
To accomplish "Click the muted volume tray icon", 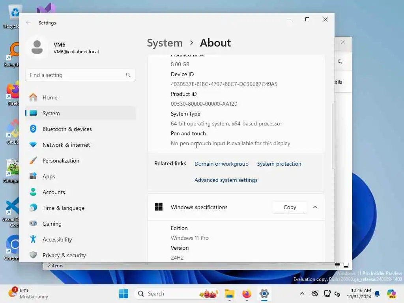I will click(x=337, y=294).
